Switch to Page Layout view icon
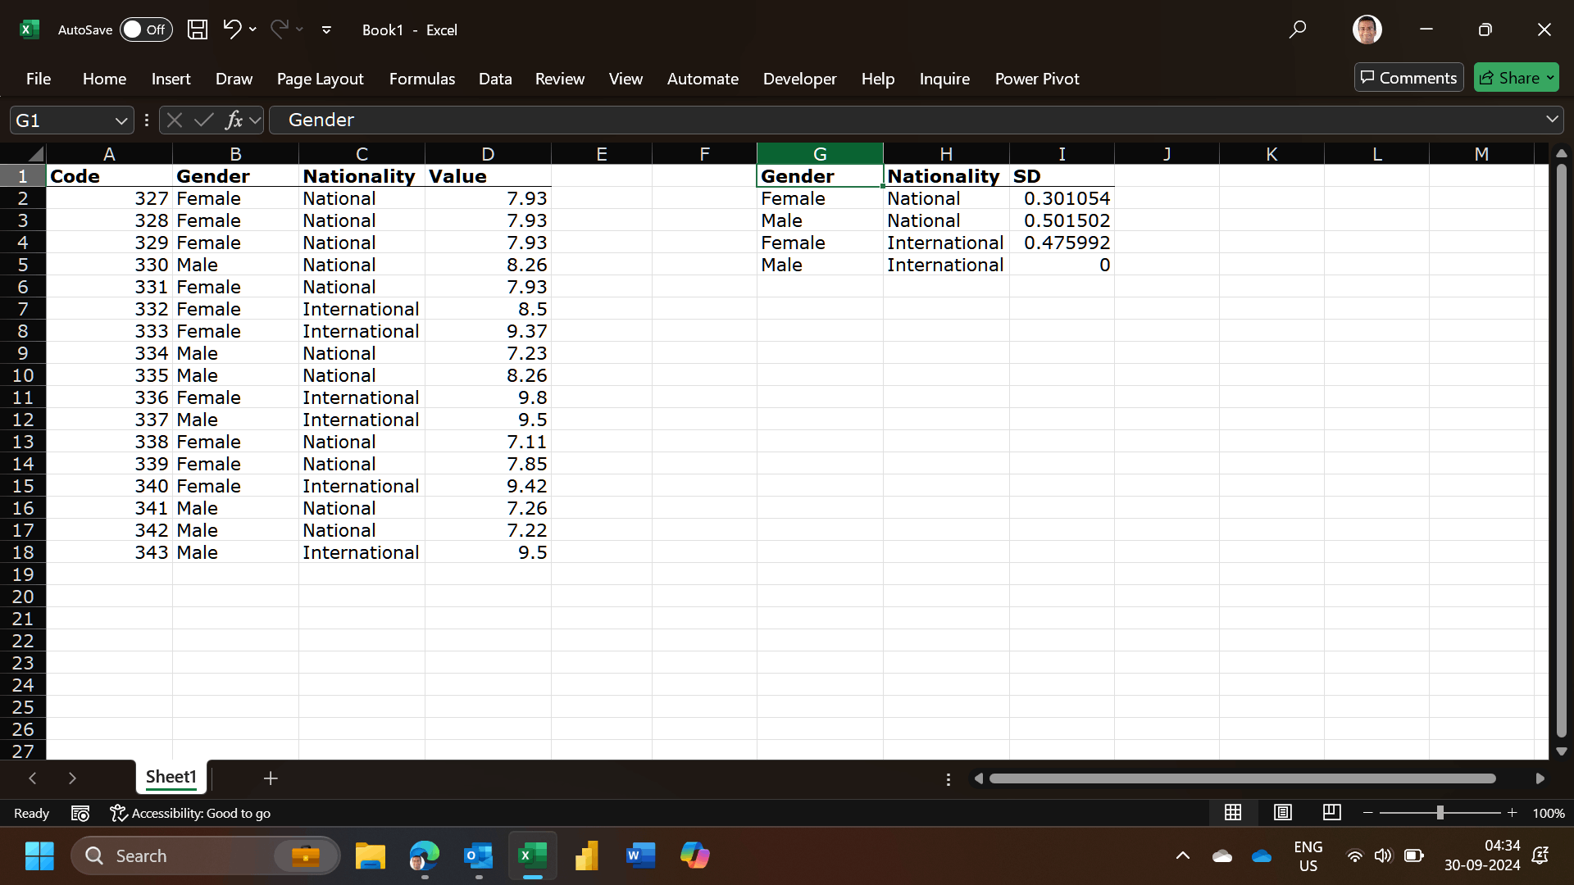This screenshot has height=885, width=1574. [1282, 812]
